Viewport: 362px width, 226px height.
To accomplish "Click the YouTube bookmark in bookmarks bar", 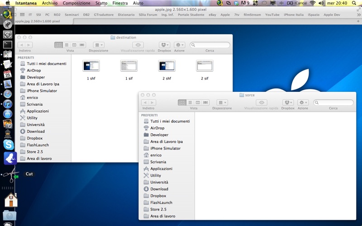I will [272, 14].
